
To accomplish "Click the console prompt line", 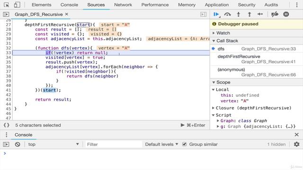I will click(151, 153).
